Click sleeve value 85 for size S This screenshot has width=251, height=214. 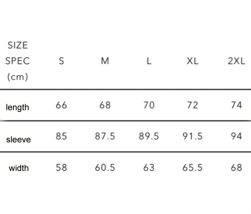click(61, 136)
